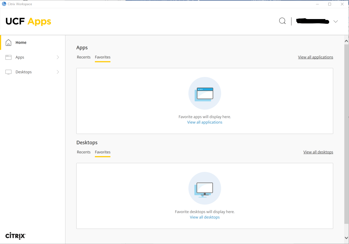
Task: Go to Home in sidebar
Action: tap(33, 42)
